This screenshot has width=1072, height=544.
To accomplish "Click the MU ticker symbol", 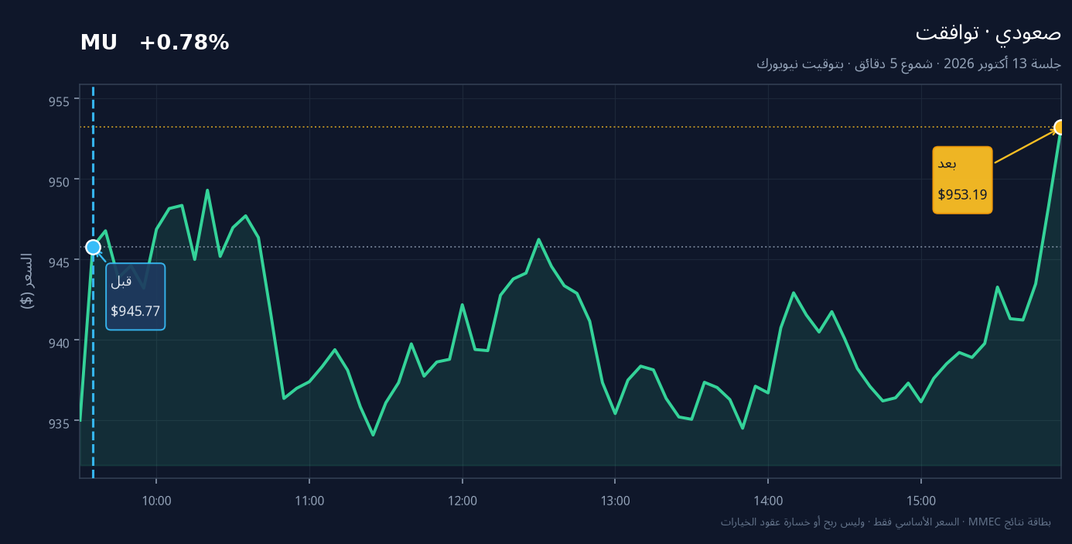I will click(98, 43).
